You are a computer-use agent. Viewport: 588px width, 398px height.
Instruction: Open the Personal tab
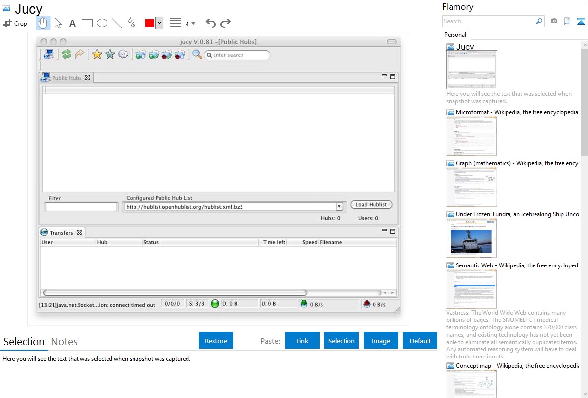[455, 35]
